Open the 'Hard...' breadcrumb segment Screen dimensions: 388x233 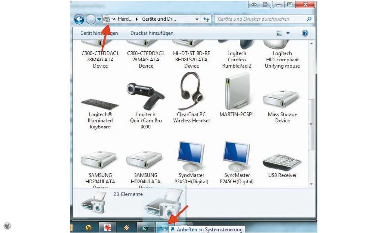pyautogui.click(x=125, y=19)
